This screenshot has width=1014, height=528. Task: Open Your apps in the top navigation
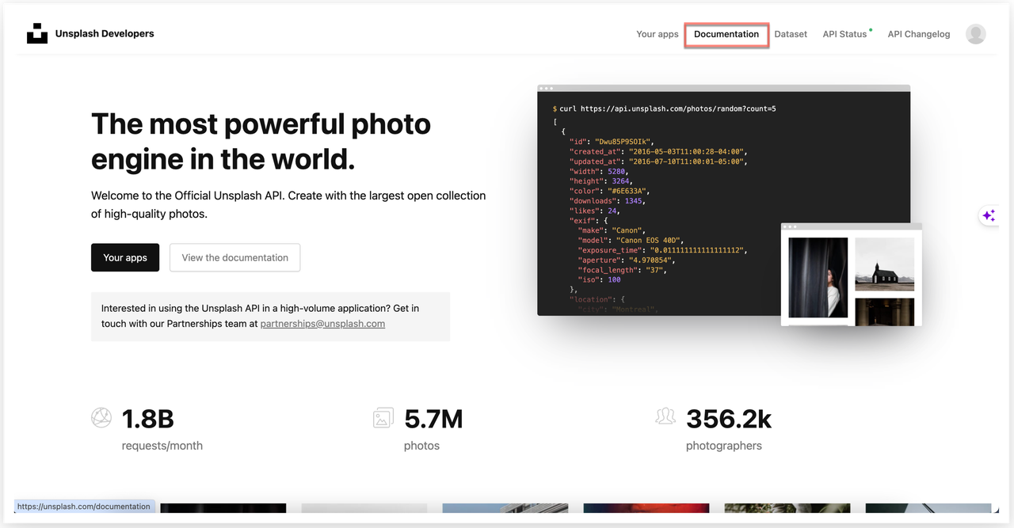pos(658,34)
